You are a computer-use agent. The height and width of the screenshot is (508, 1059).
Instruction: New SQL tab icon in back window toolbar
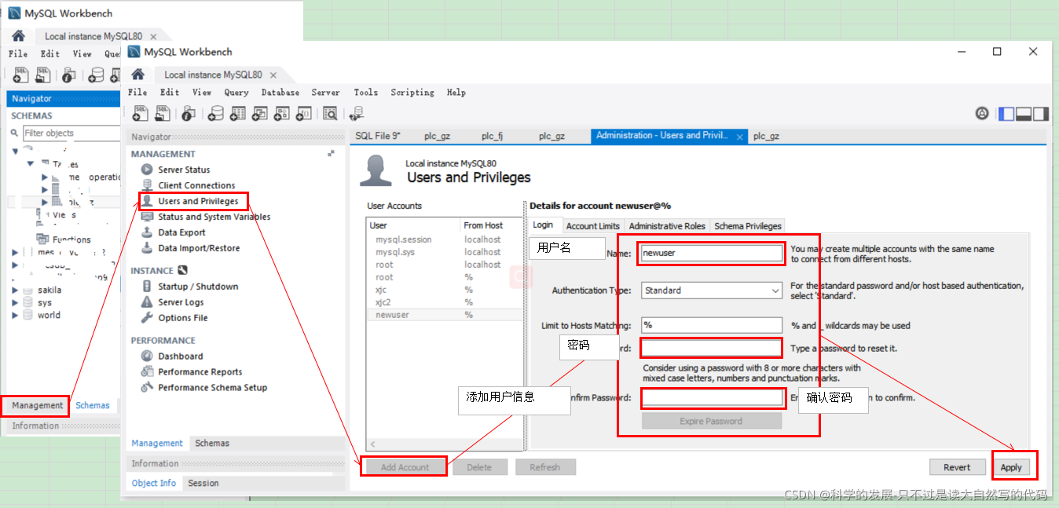point(20,75)
